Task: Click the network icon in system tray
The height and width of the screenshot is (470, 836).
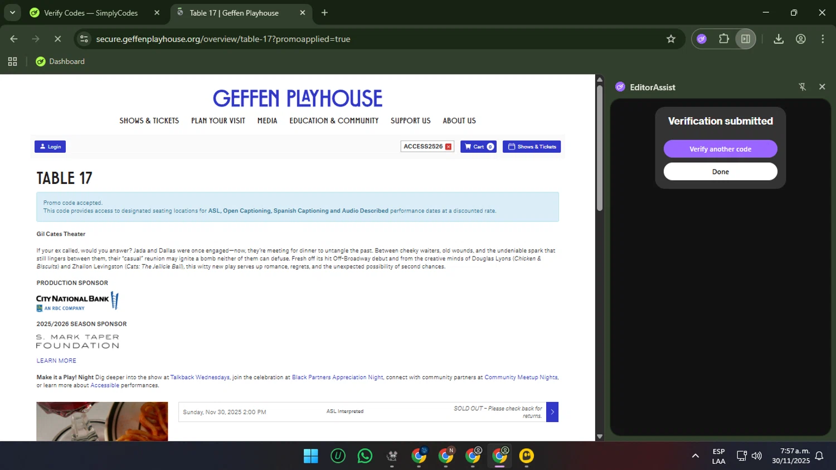Action: point(741,456)
